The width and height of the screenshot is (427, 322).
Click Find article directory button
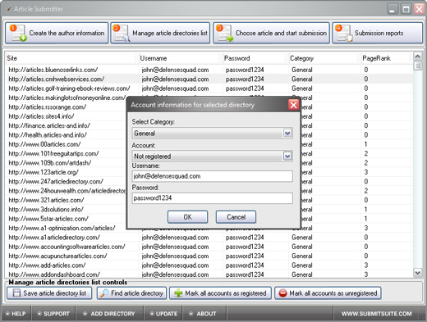(x=131, y=293)
